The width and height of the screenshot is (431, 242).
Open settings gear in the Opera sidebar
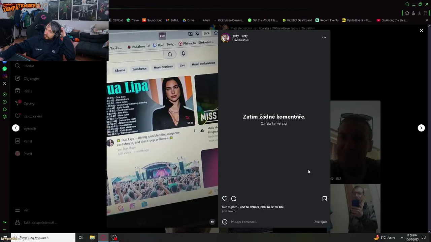point(4,117)
